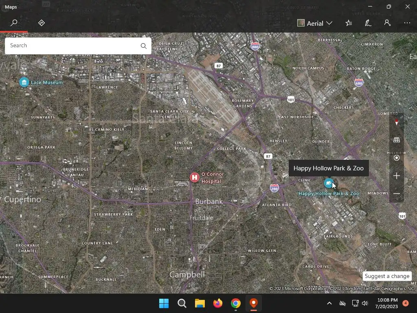Click the Cupertino city label
The height and width of the screenshot is (313, 417).
point(23,199)
